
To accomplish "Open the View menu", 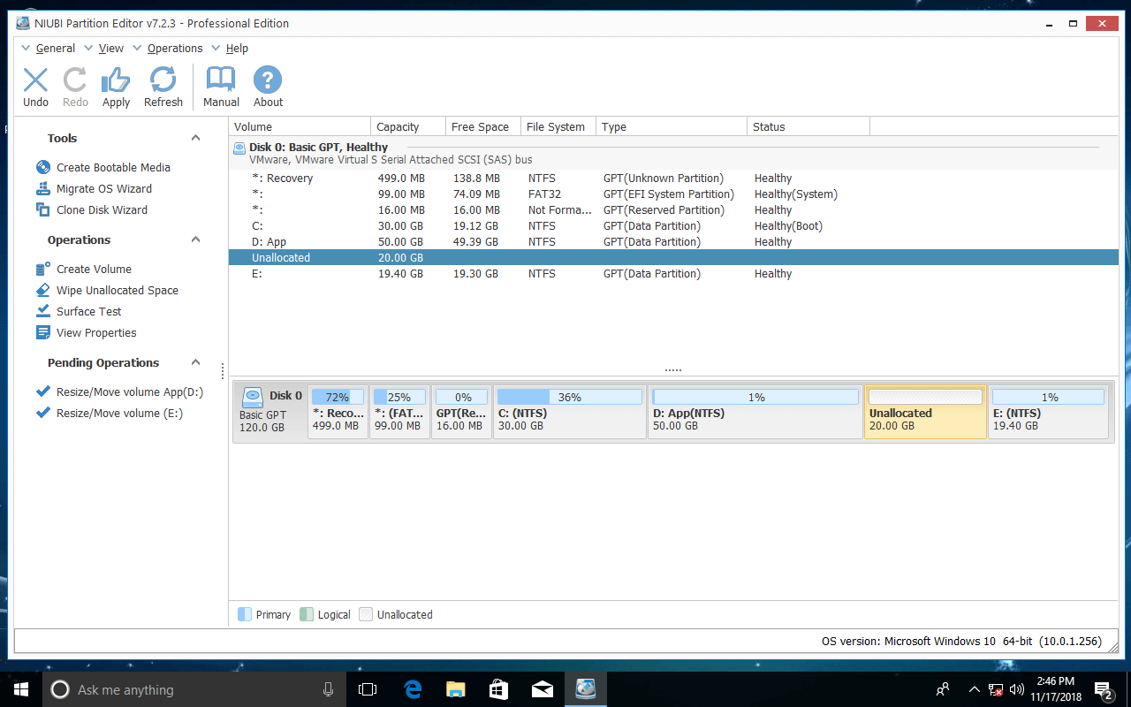I will point(110,48).
